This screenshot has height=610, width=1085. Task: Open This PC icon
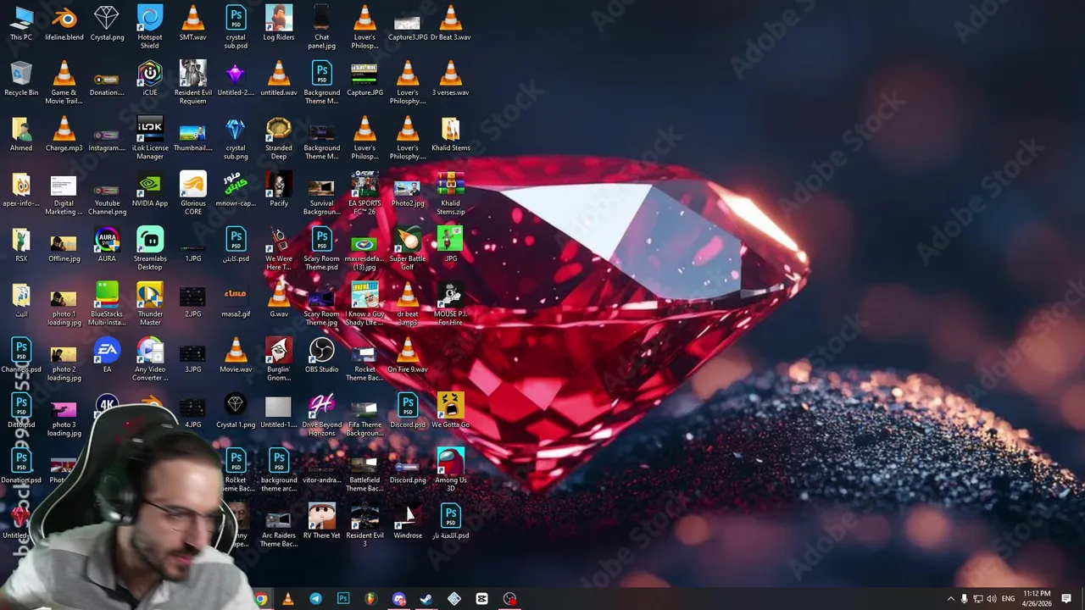(21, 24)
